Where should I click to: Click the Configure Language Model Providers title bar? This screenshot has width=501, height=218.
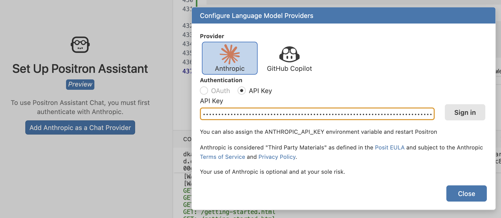(x=343, y=16)
